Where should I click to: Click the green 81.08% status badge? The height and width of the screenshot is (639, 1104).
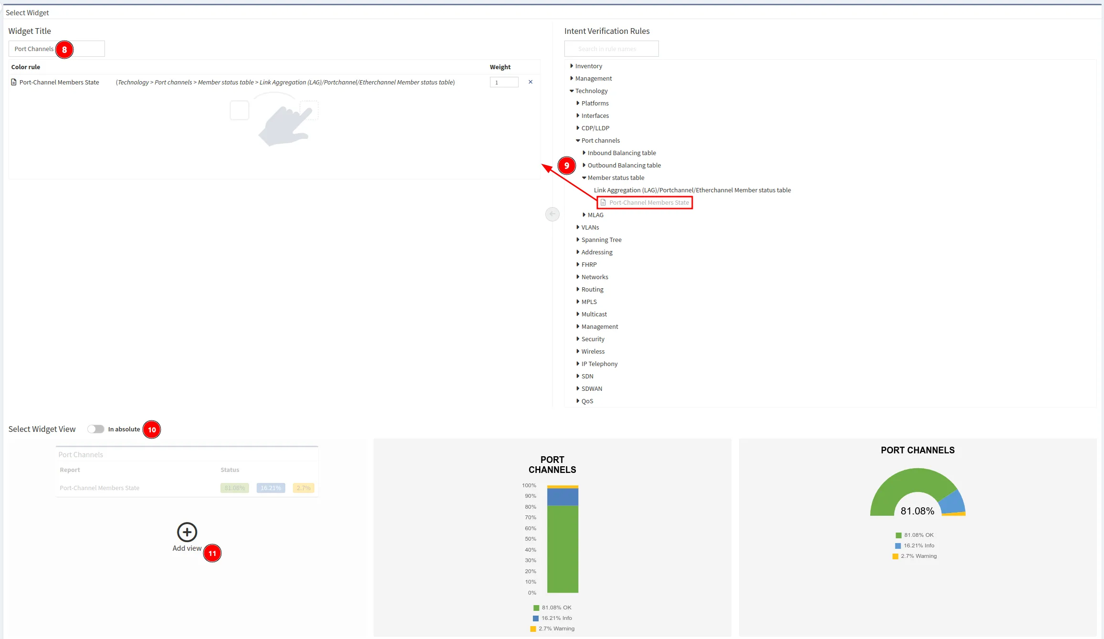tap(234, 488)
